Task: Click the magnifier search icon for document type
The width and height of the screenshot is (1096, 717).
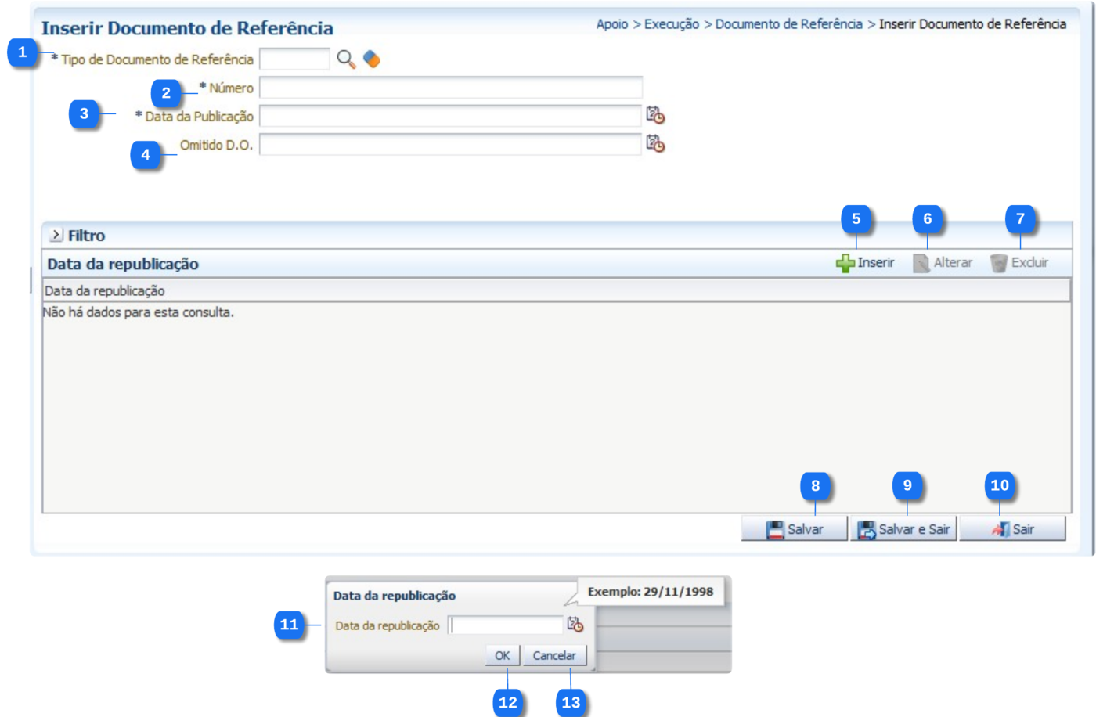Action: click(345, 59)
